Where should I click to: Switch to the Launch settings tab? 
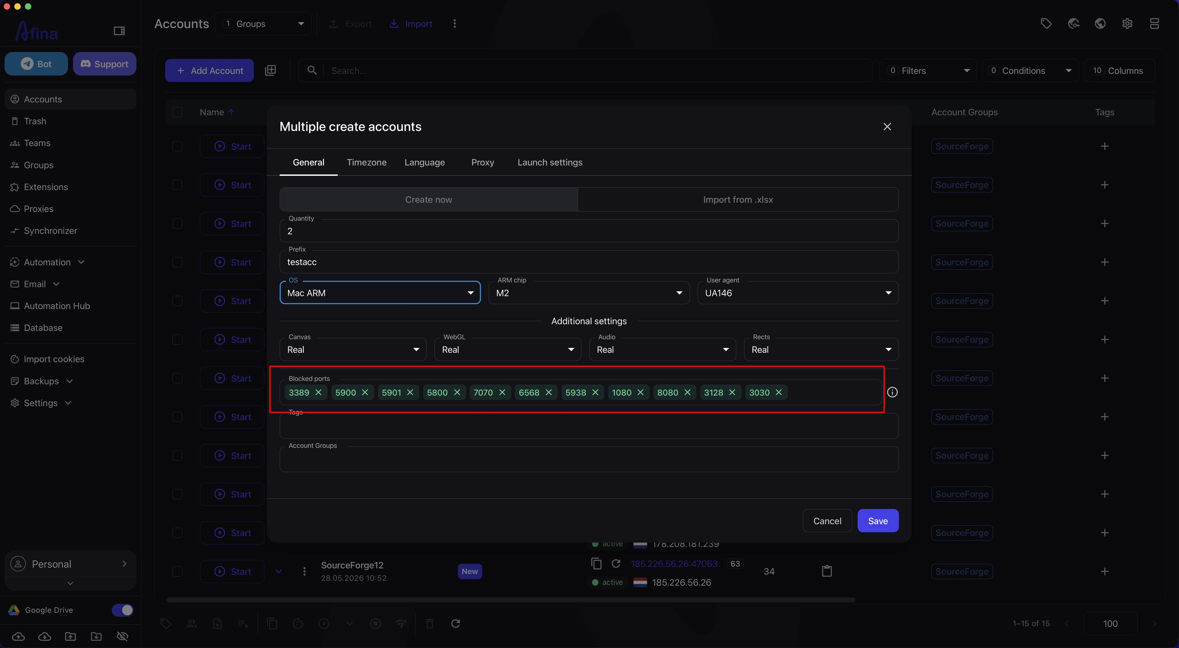(550, 162)
